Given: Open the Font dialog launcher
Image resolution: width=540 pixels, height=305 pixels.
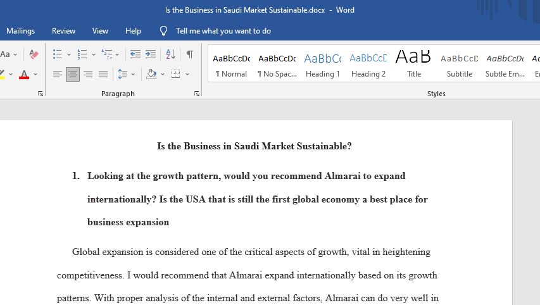Looking at the screenshot, I should (x=41, y=94).
